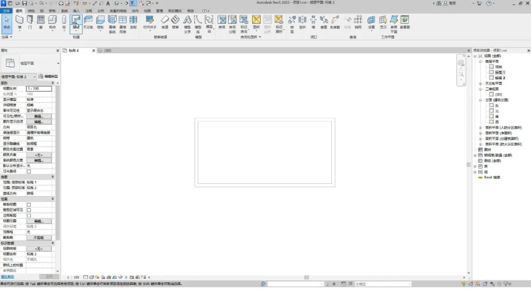Select the Room Separator tool
Viewport: 531px width, 298px height.
pos(232,25)
